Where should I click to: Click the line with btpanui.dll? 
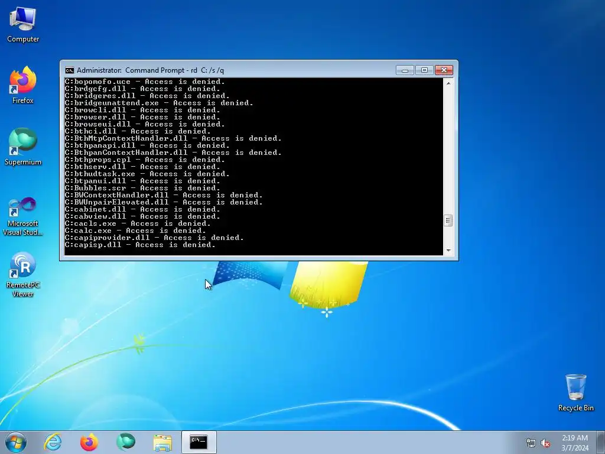coord(142,181)
